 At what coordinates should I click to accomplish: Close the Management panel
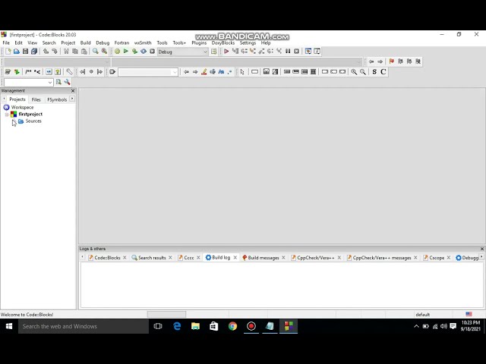pos(73,91)
